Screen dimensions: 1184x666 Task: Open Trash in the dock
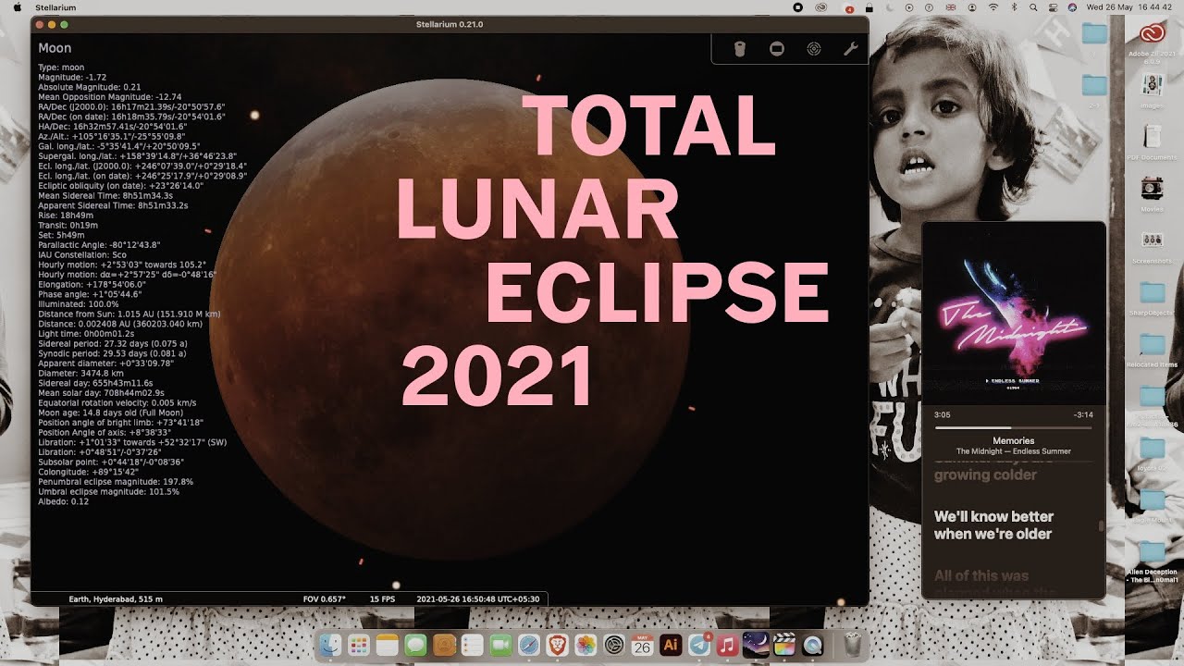[853, 645]
